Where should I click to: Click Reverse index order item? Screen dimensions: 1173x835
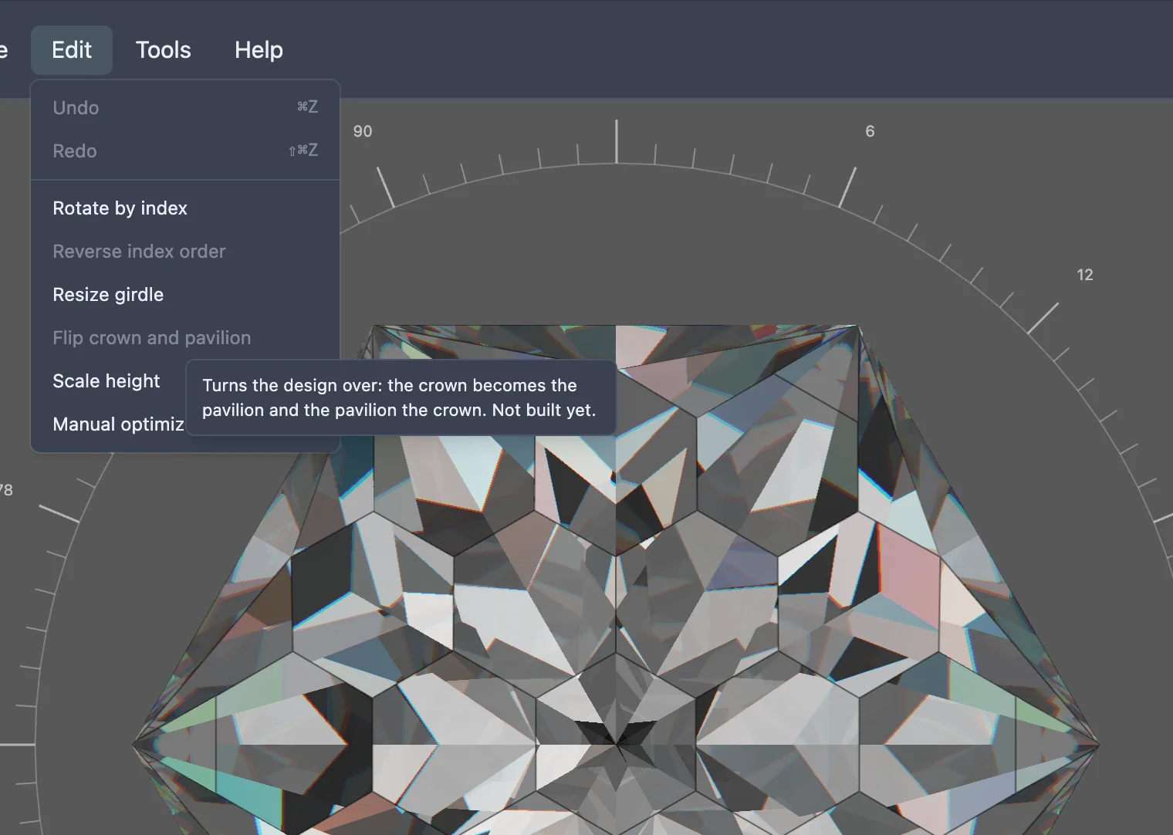[185, 252]
